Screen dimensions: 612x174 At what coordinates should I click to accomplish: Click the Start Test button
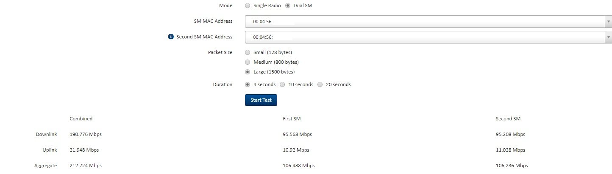(x=261, y=100)
